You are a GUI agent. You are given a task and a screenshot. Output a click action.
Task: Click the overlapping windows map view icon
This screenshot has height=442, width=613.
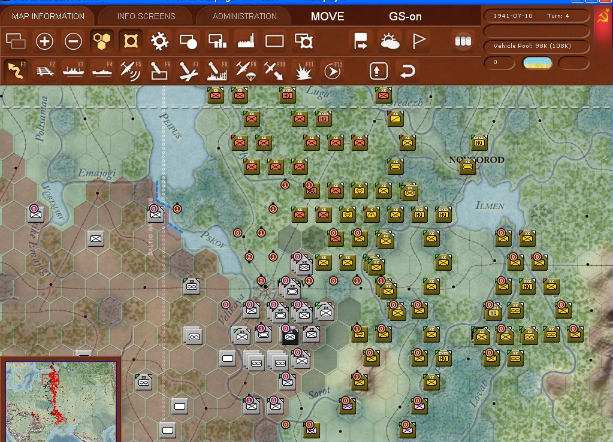point(16,41)
